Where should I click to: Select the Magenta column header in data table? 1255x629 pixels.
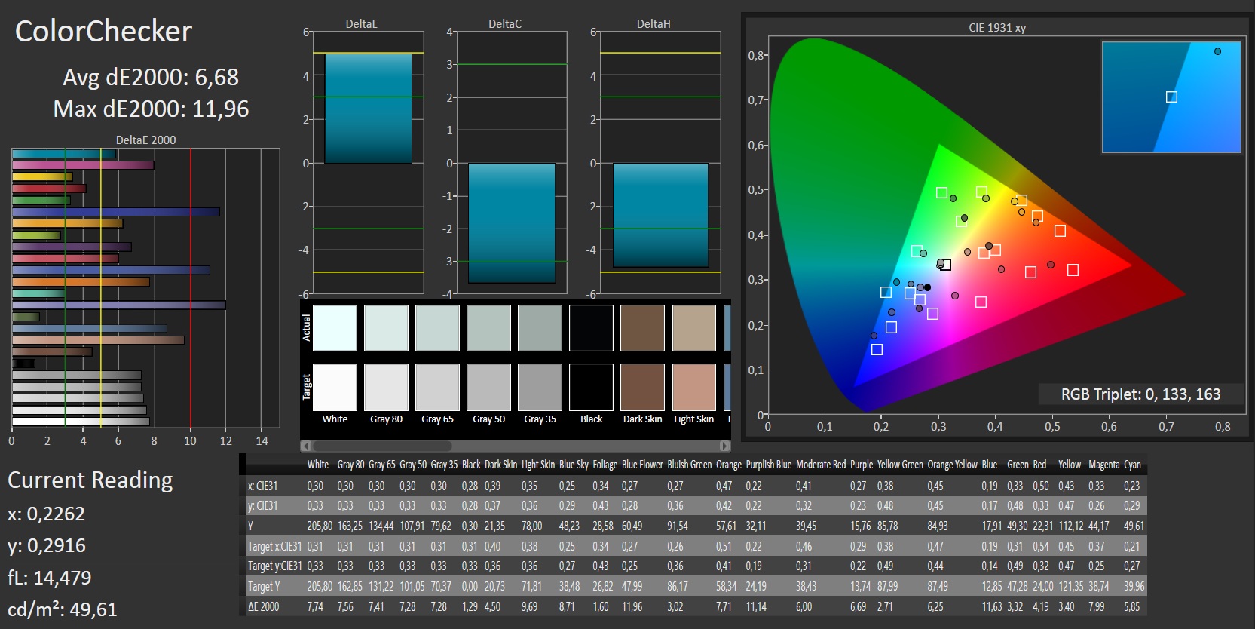pos(1103,465)
